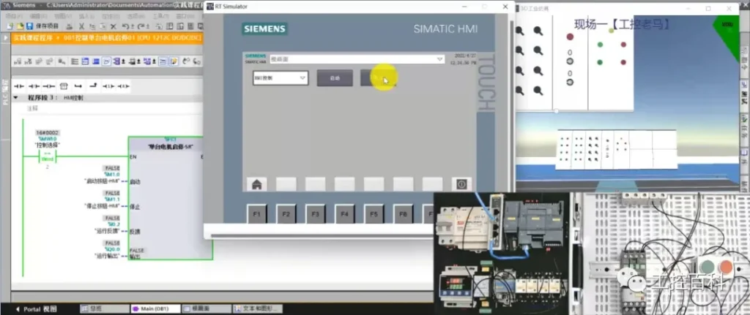This screenshot has height=315, width=750.
Task: Open the HMI control mode dropdown
Action: (x=281, y=77)
